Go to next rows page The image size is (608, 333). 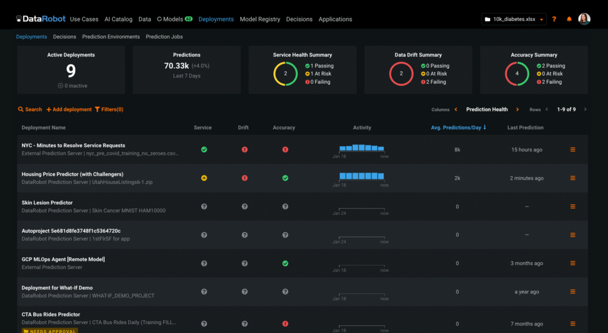click(x=585, y=109)
